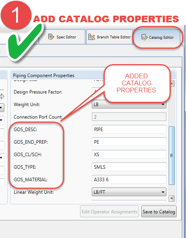Edit the GOS_TYPE value field

coord(129,167)
